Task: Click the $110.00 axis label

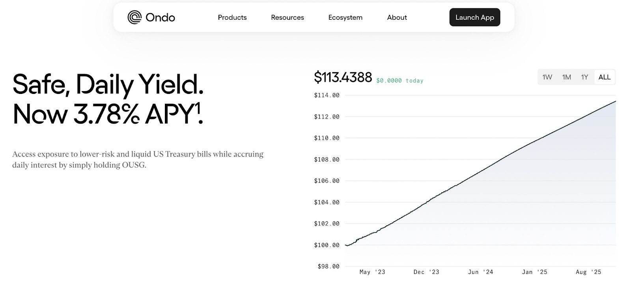Action: tap(327, 138)
